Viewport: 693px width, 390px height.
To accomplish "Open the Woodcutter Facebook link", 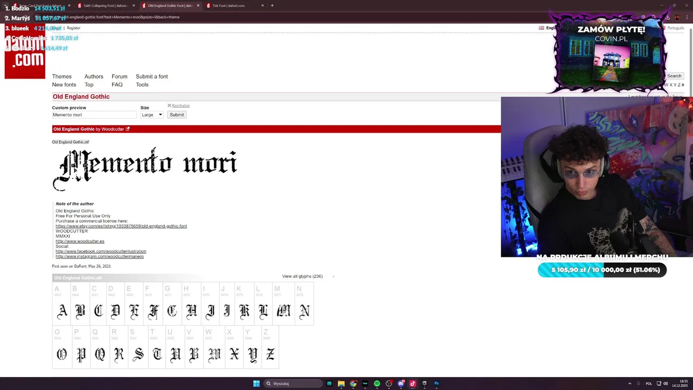I will (x=101, y=251).
